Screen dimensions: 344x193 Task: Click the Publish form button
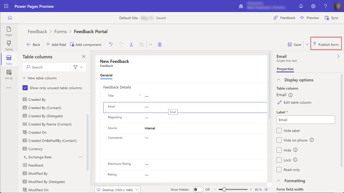(325, 45)
